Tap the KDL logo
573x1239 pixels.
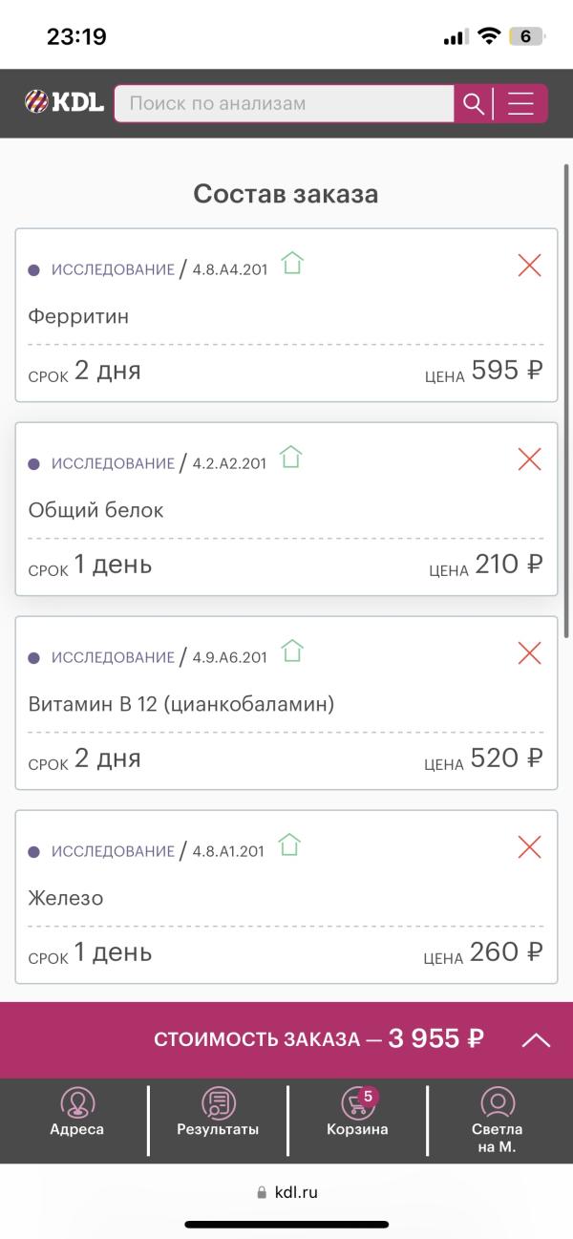tap(64, 101)
